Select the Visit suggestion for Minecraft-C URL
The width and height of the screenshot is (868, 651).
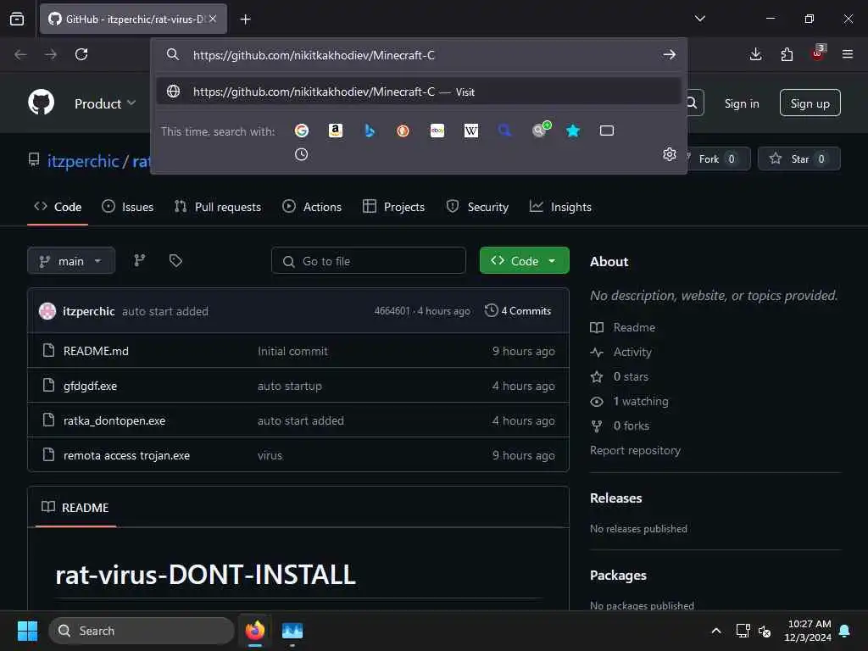(419, 92)
